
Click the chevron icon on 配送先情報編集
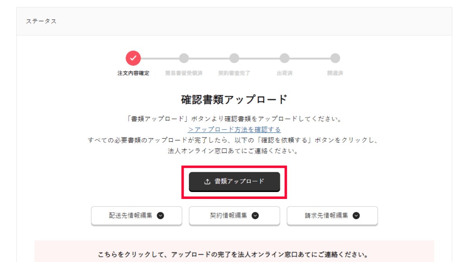161,216
